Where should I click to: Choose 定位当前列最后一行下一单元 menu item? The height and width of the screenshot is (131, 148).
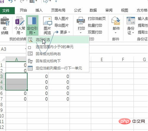58,68
